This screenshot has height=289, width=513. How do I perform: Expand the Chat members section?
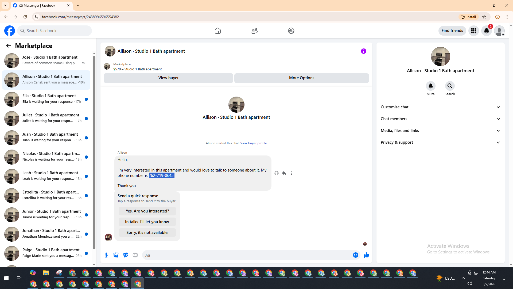[440, 119]
